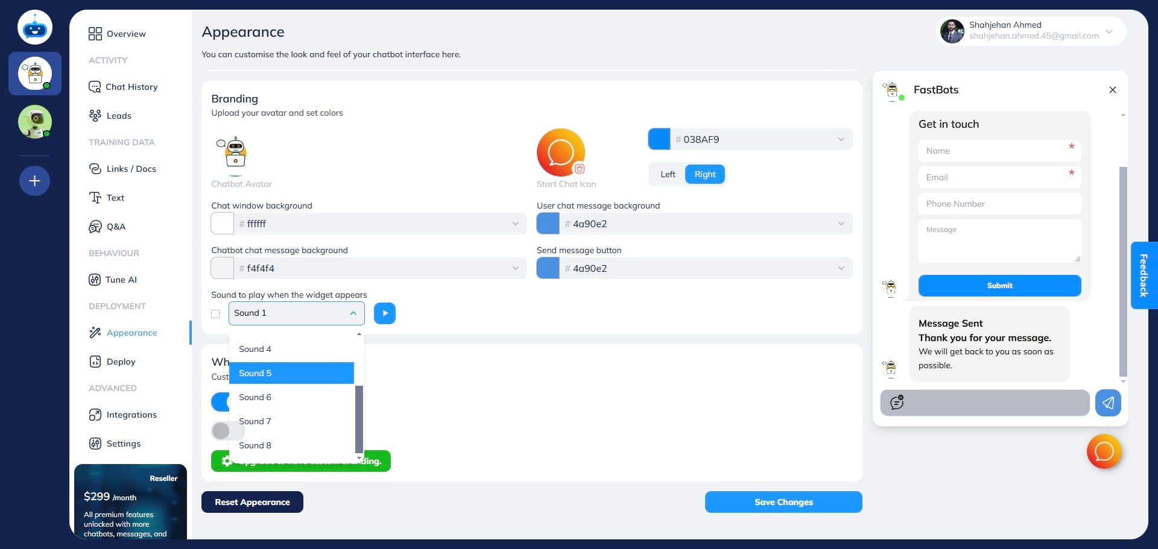
Task: Click the Text training data icon
Action: tap(95, 198)
